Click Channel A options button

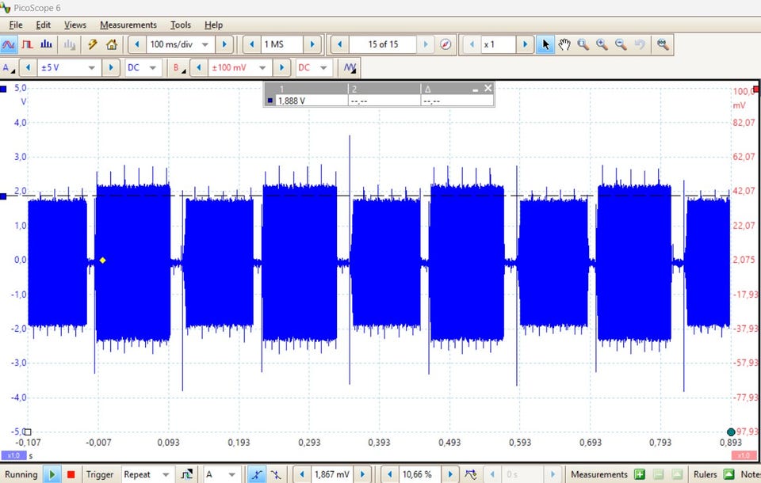(x=9, y=68)
